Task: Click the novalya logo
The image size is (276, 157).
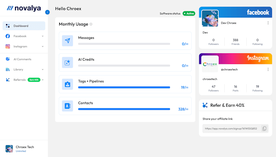Action: (x=24, y=8)
